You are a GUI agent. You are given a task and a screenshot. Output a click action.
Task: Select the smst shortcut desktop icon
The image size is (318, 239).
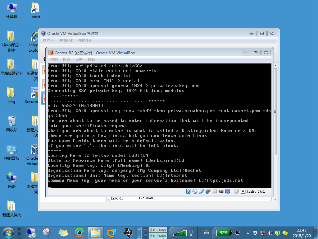pyautogui.click(x=36, y=11)
